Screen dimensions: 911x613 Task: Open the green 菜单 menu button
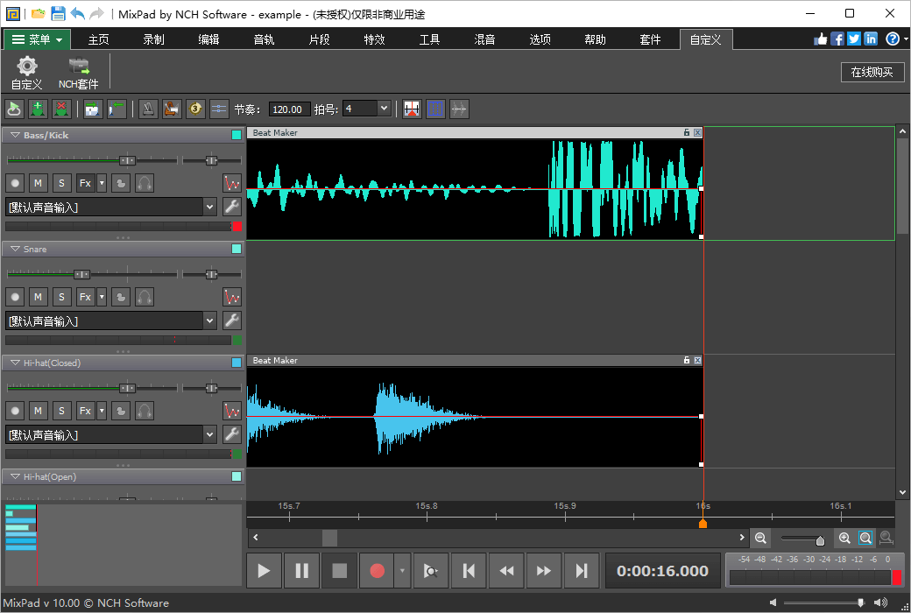pos(37,39)
